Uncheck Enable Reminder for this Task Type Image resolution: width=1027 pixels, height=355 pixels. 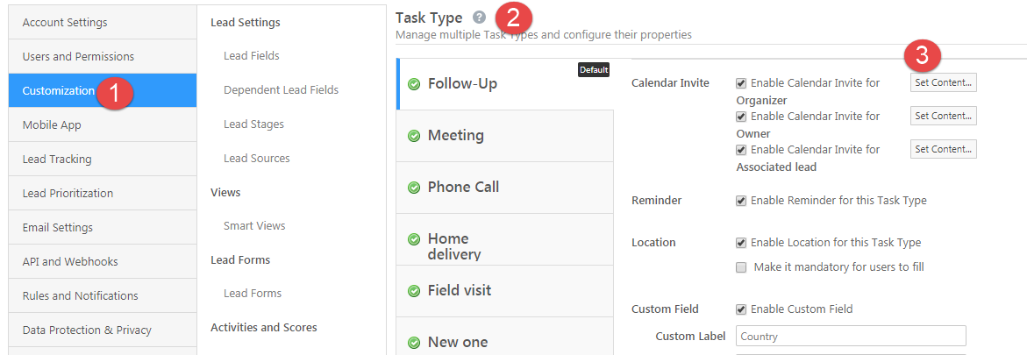click(741, 201)
